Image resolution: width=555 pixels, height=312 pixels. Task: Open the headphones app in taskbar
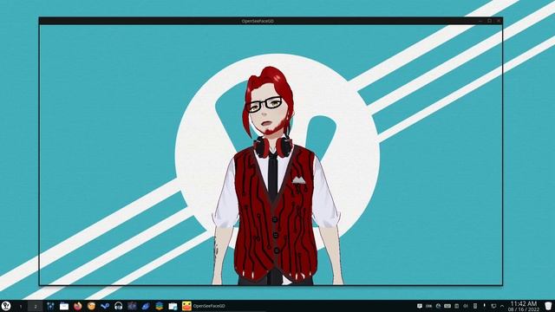click(119, 306)
